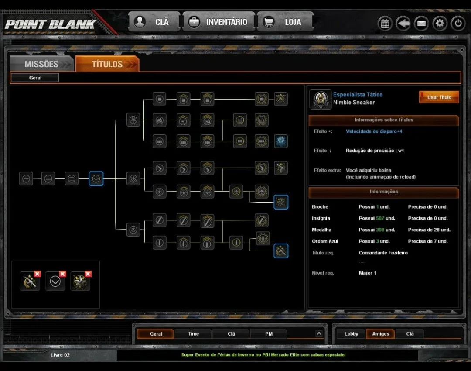Select the pistol shield emblem title node

[x=281, y=168]
